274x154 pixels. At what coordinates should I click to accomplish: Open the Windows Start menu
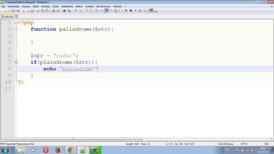(x=5, y=150)
